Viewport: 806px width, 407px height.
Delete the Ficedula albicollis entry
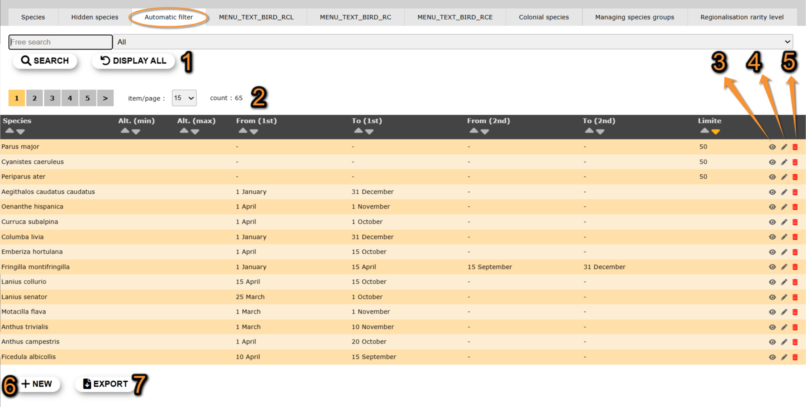795,357
